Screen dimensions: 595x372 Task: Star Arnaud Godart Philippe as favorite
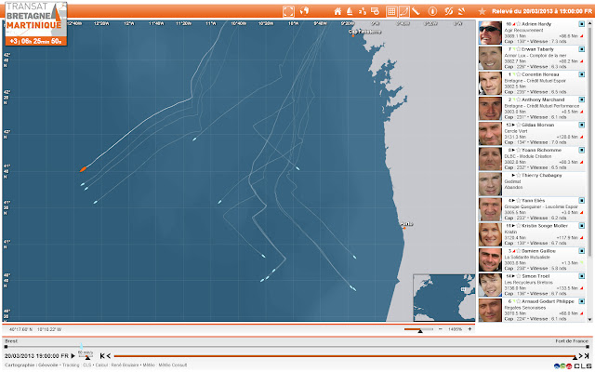tap(519, 301)
